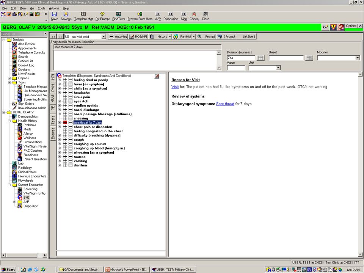
Task: Click the Sore throat link in the note
Action: [x=225, y=104]
